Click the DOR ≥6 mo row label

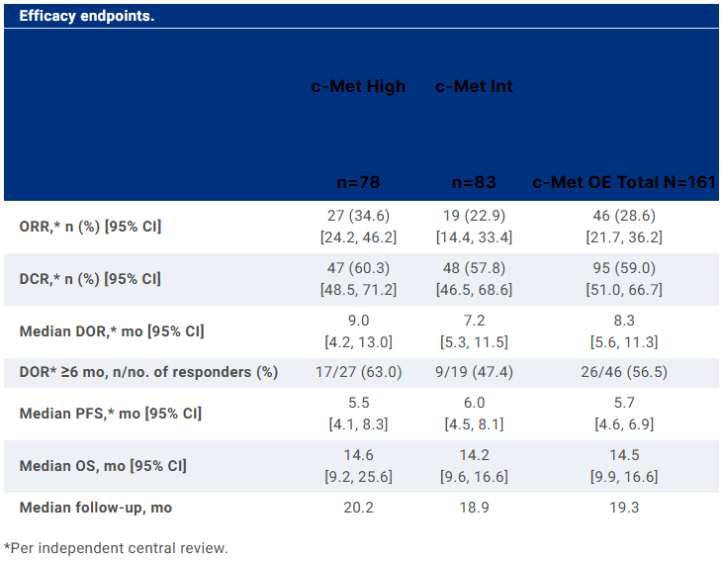point(148,372)
